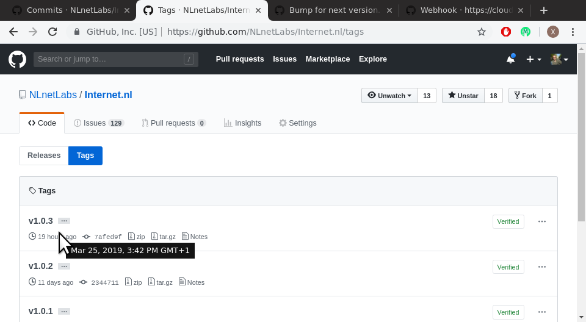This screenshot has width=586, height=322.
Task: Open NLnetLabs organization link
Action: (53, 95)
